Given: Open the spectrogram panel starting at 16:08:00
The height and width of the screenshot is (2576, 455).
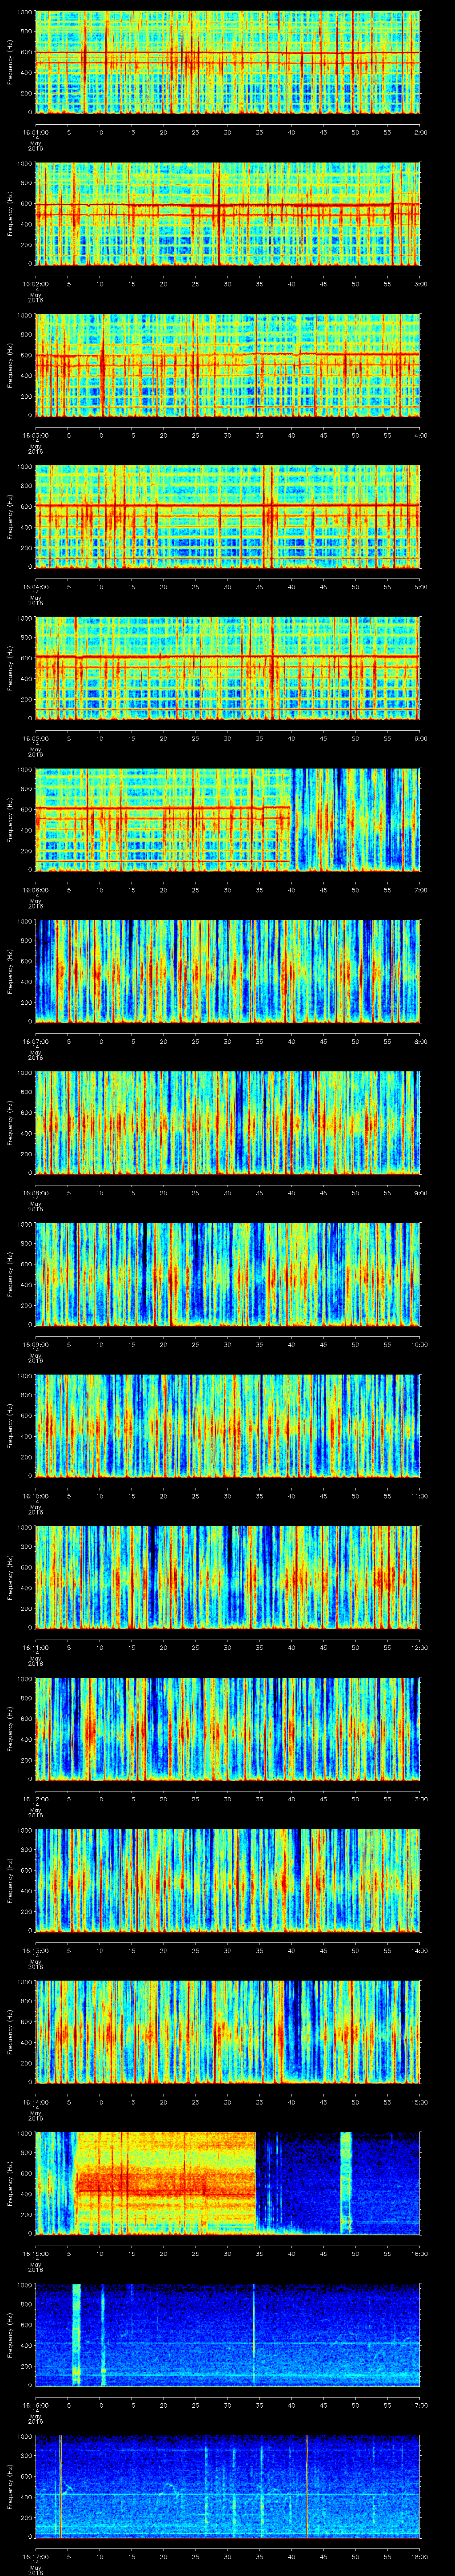Looking at the screenshot, I should (x=228, y=1123).
